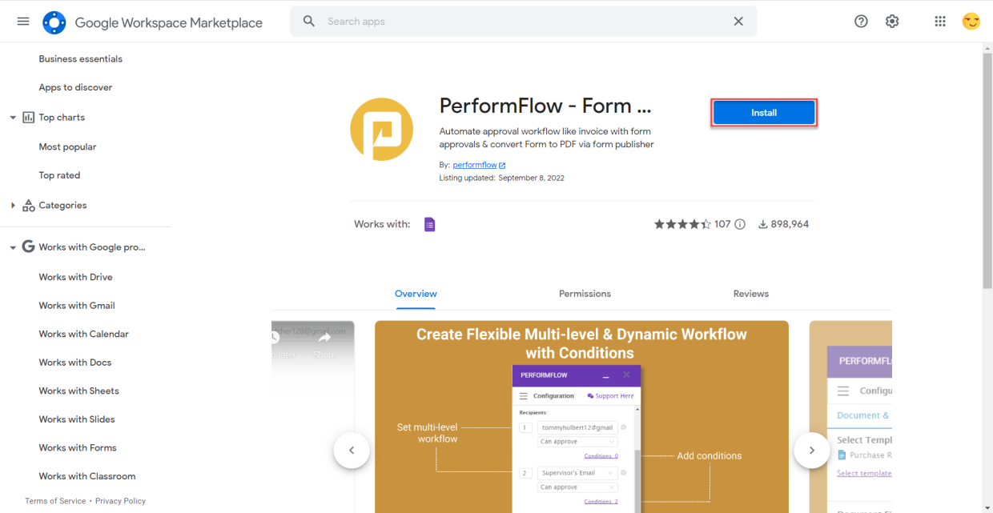Click the ratings info icon
The width and height of the screenshot is (993, 513).
pyautogui.click(x=738, y=224)
